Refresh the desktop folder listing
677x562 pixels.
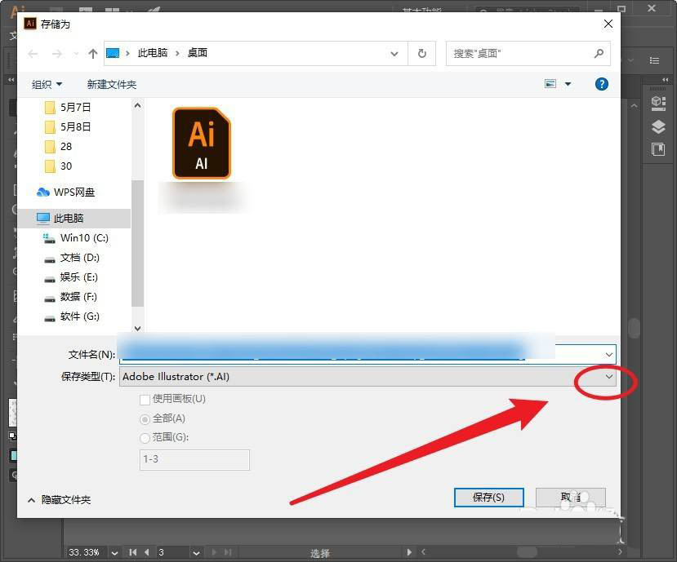(422, 54)
